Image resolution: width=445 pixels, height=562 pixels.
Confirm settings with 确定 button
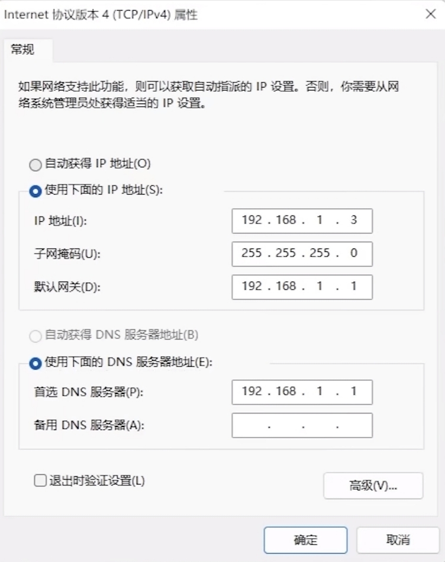click(x=305, y=540)
